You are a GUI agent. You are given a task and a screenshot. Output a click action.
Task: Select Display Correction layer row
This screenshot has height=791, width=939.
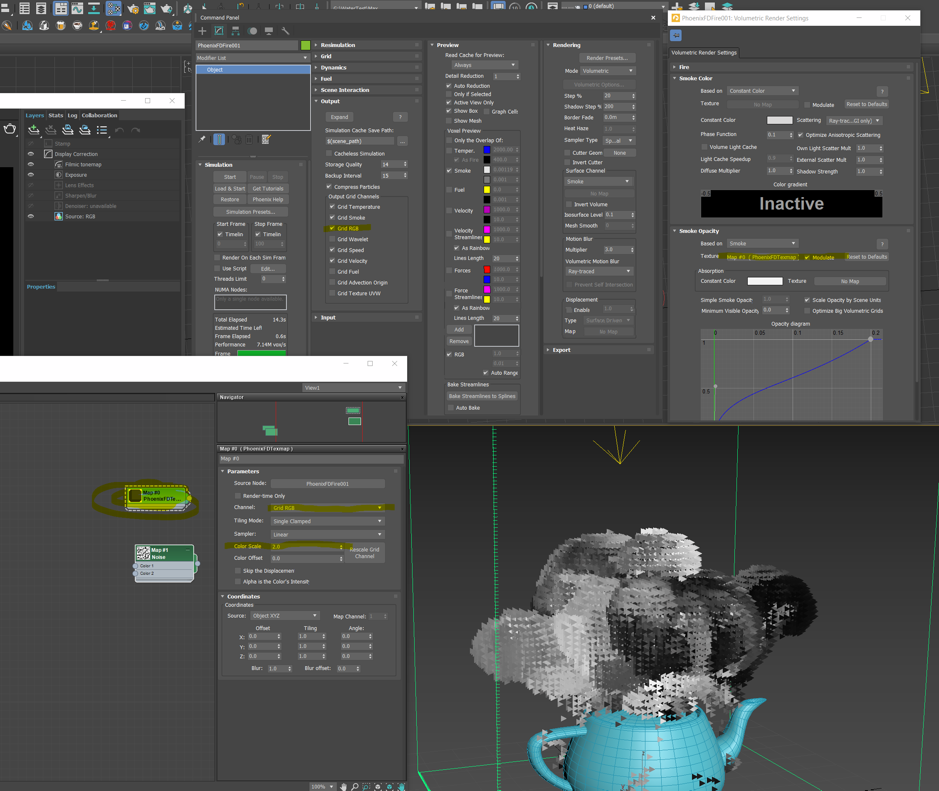(103, 154)
